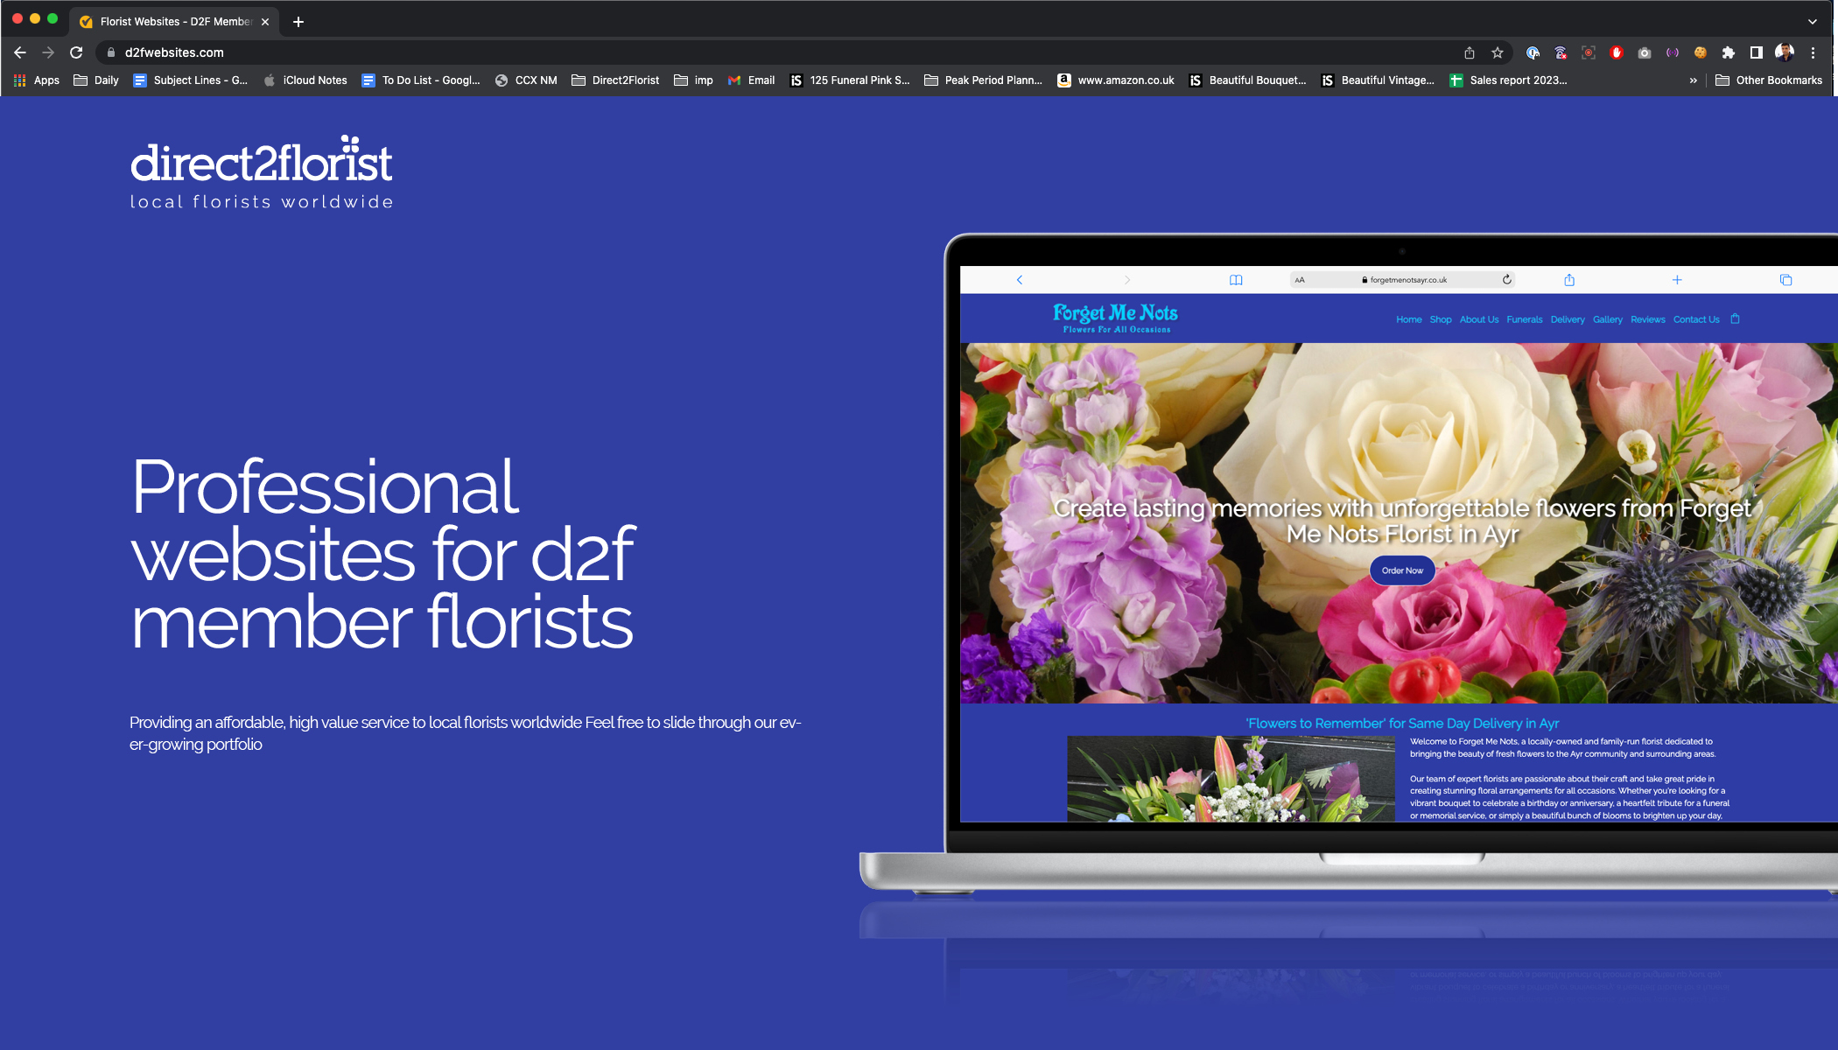
Task: Open a new tab with the plus button
Action: [298, 22]
